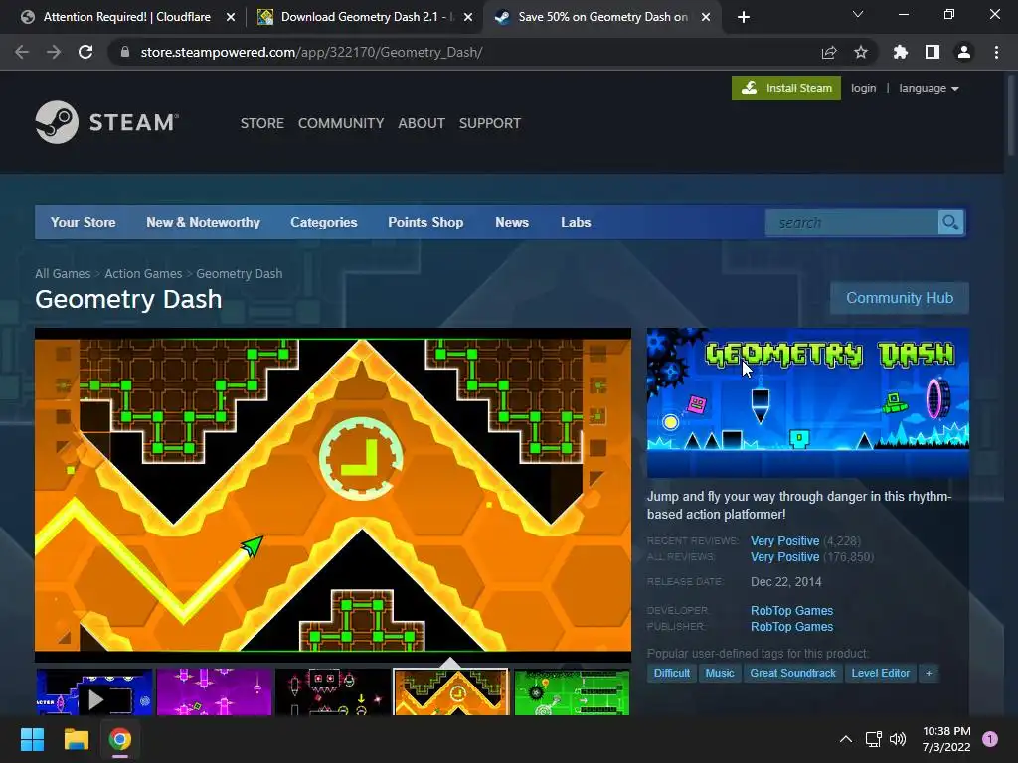
Task: Open File Explorer from the taskbar
Action: click(76, 739)
